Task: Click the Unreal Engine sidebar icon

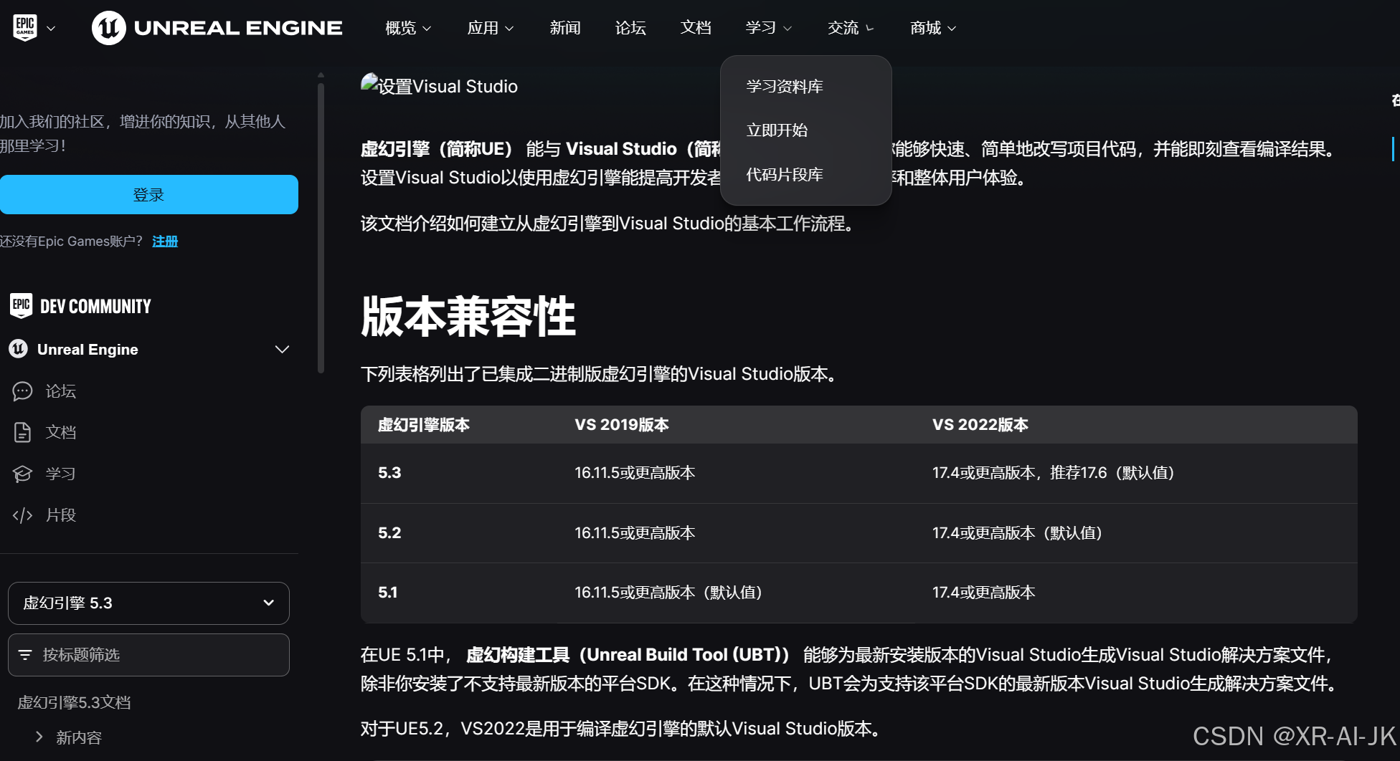Action: point(18,349)
